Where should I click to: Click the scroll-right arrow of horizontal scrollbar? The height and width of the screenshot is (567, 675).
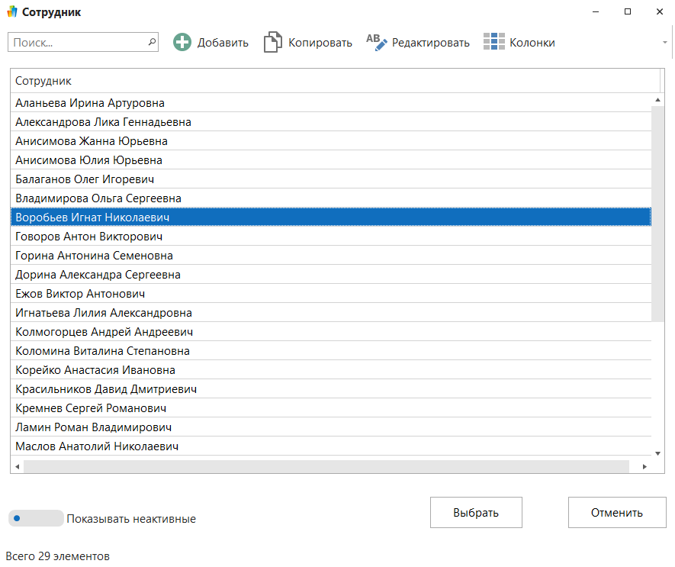click(x=644, y=466)
